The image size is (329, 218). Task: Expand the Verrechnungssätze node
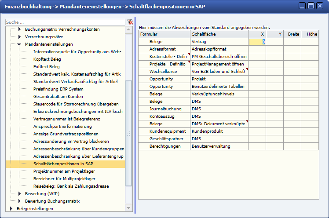pyautogui.click(x=19, y=37)
